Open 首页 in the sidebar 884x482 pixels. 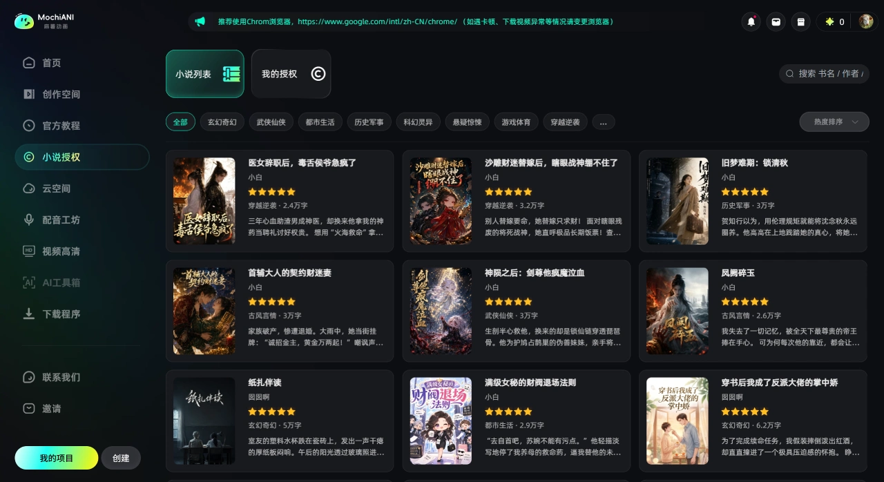tap(81, 63)
